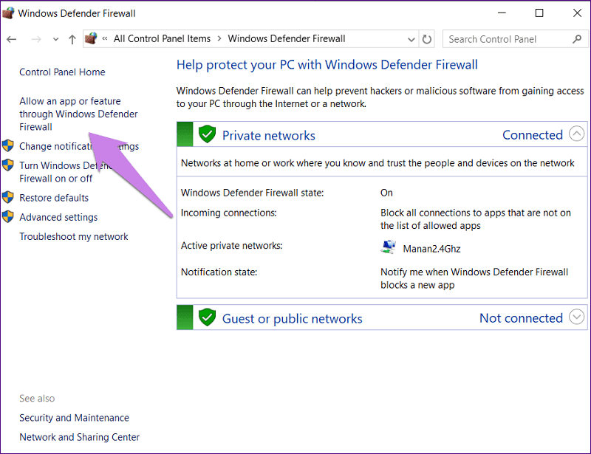Select All Control Panel Items in the breadcrumb
The image size is (591, 454).
(x=162, y=38)
